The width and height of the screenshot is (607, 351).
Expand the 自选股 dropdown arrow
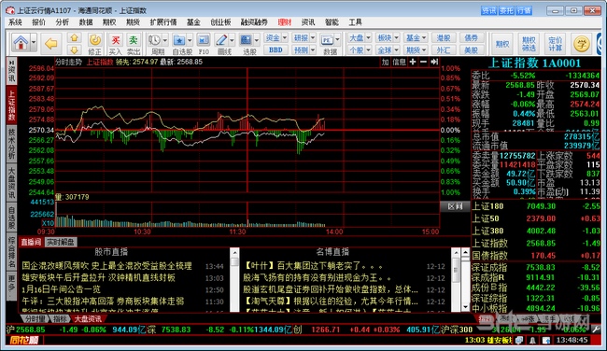pyautogui.click(x=190, y=40)
